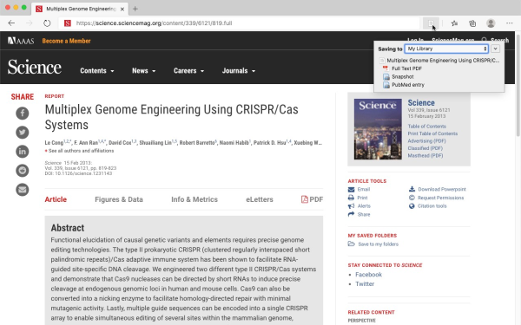The width and height of the screenshot is (521, 325).
Task: Click the PubMed entry item in popup
Action: [408, 85]
